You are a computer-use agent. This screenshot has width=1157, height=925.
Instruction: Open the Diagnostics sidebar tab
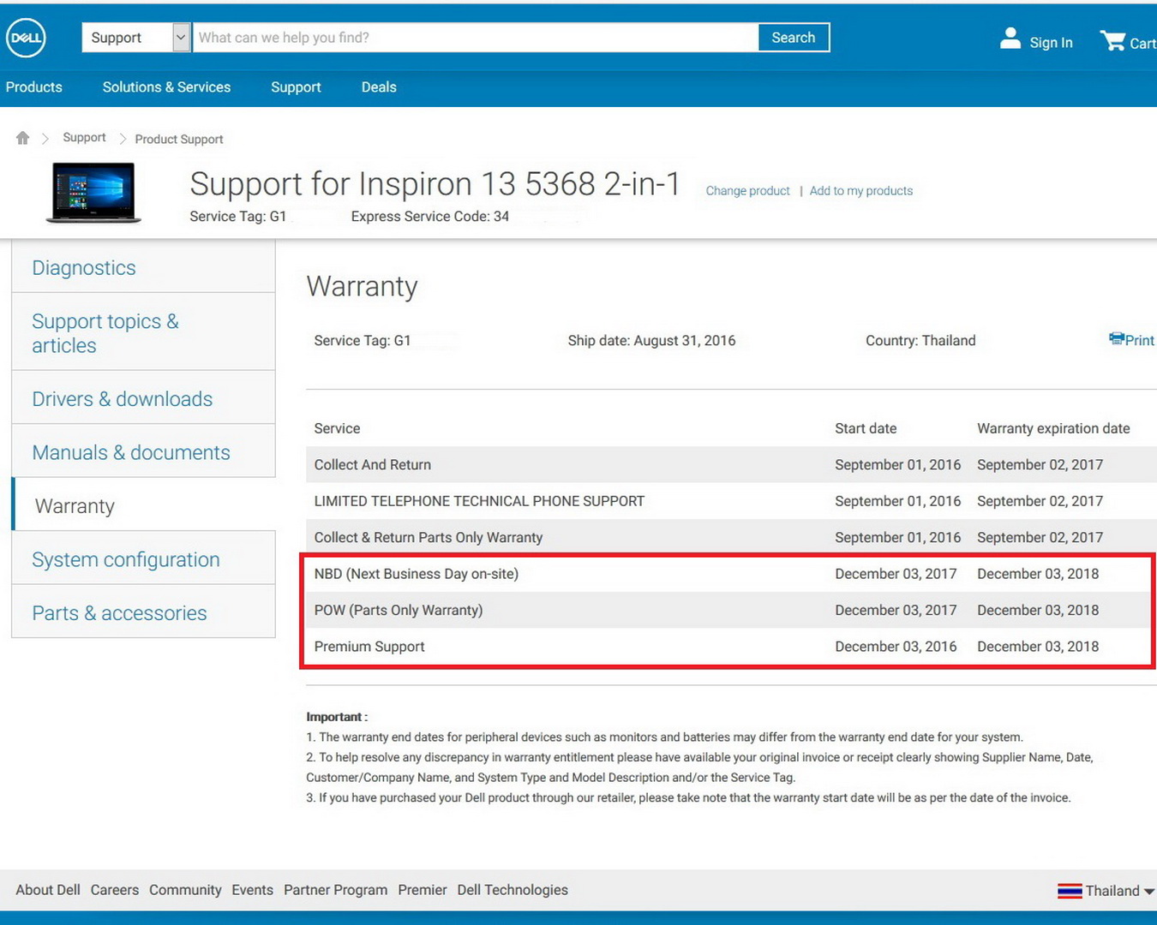[x=143, y=267]
